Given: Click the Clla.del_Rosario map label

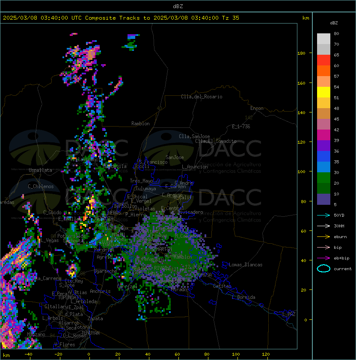Looking at the screenshot, I should (x=202, y=97).
